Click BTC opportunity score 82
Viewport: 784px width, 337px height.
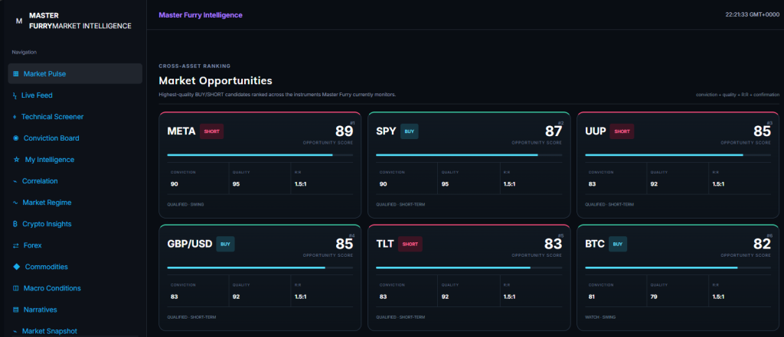click(x=762, y=244)
